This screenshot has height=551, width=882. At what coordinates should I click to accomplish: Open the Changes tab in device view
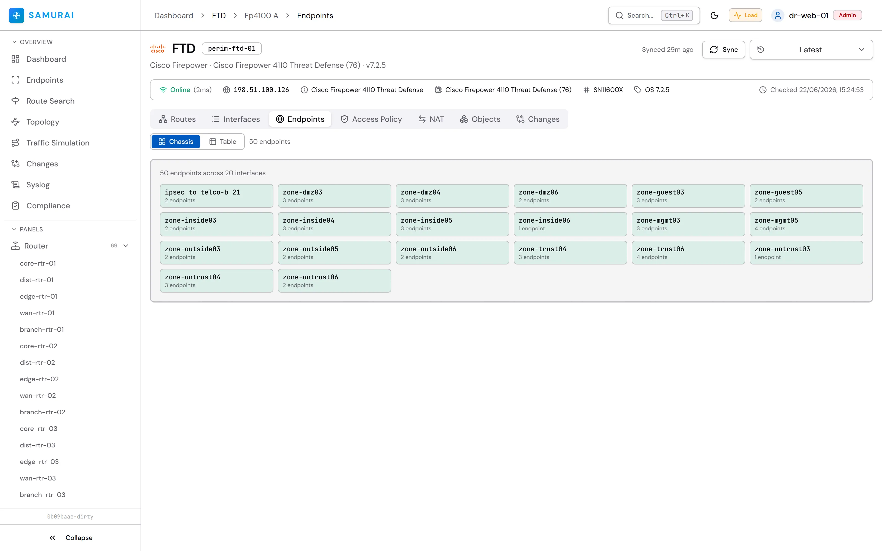pyautogui.click(x=538, y=119)
